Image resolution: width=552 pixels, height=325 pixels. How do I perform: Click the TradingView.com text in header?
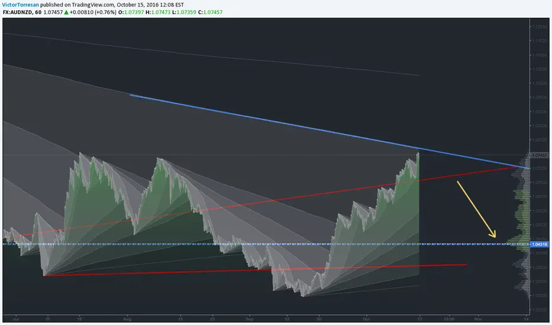click(x=94, y=5)
